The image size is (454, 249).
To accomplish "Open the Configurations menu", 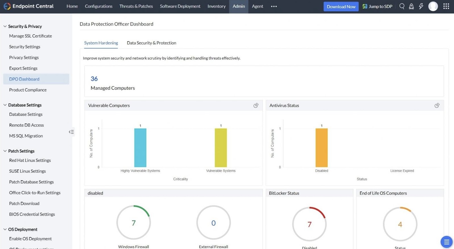I will pos(98,6).
